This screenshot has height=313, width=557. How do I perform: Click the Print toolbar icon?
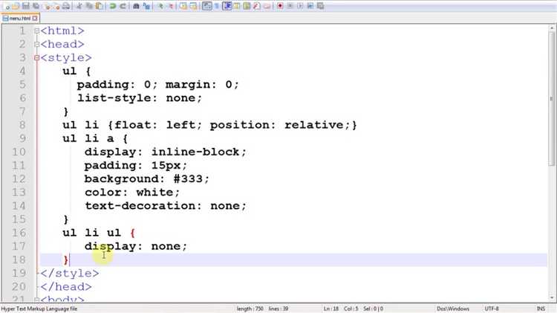point(66,6)
